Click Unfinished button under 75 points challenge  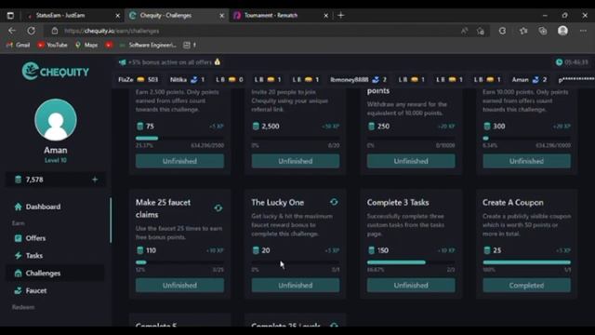tap(179, 161)
